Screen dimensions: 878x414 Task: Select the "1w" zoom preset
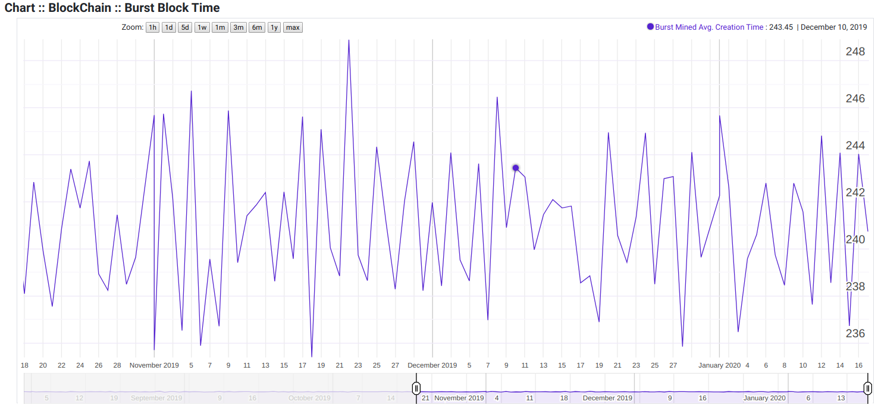202,27
